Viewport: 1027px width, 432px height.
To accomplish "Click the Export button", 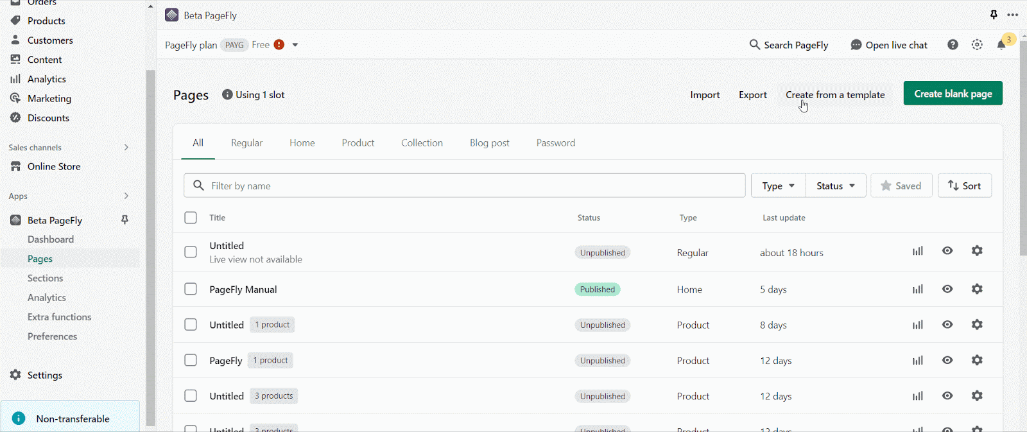I will (753, 94).
